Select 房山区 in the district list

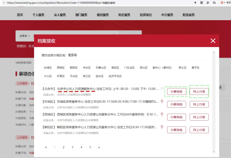coord(144,68)
